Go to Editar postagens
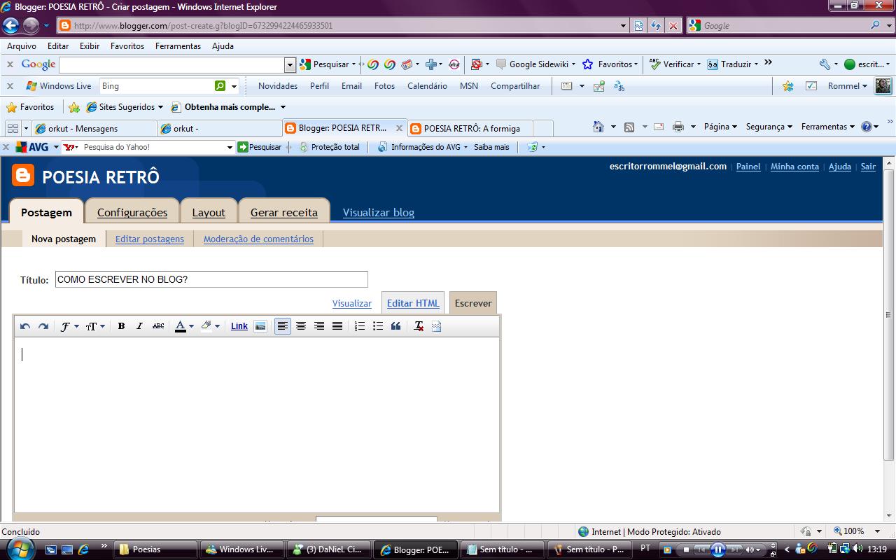The width and height of the screenshot is (896, 560). [x=150, y=239]
